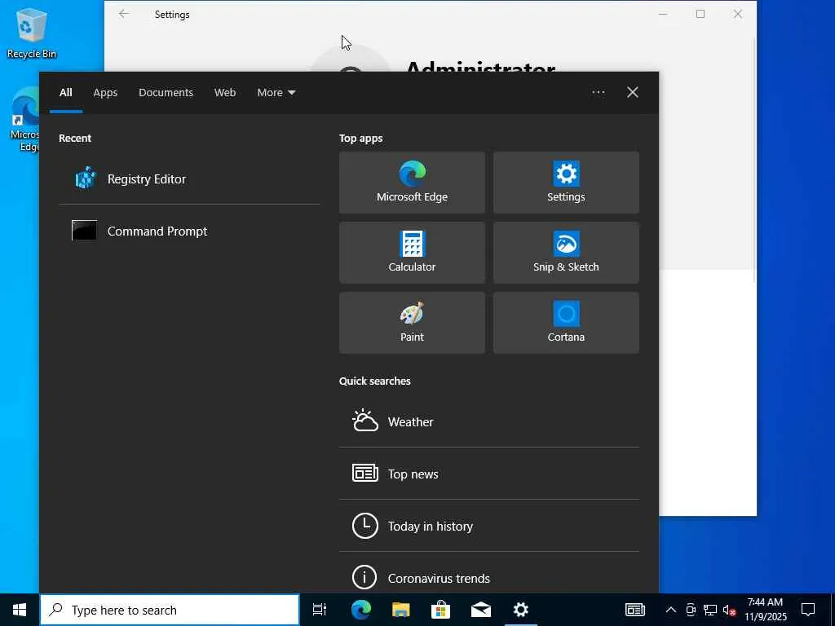Open the network tray icon

(710, 610)
